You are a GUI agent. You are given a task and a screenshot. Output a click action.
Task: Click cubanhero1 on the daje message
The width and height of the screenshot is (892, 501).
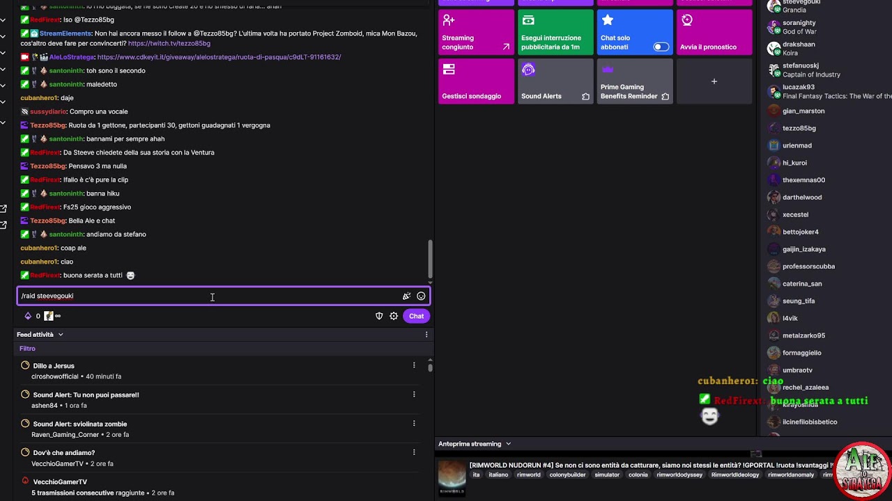(39, 98)
